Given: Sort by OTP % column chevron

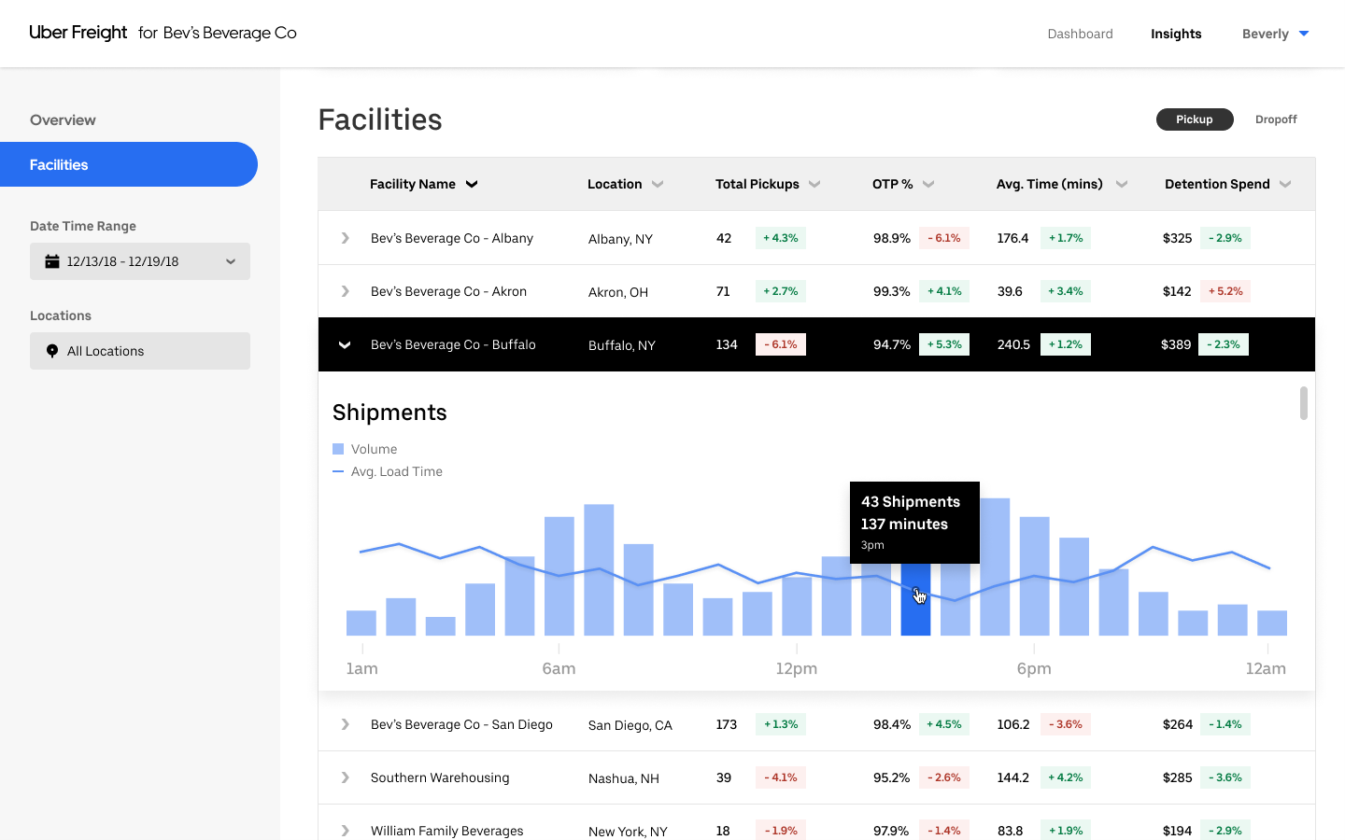Looking at the screenshot, I should click(928, 184).
